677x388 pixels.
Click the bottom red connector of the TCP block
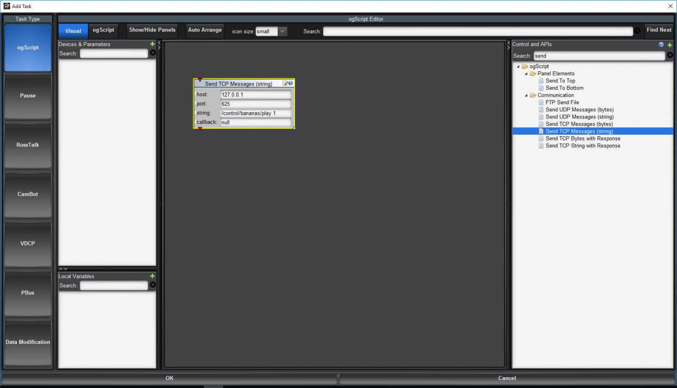(x=200, y=128)
